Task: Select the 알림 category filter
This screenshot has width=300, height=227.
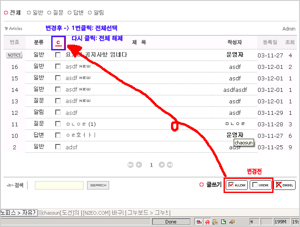Action: click(96, 13)
